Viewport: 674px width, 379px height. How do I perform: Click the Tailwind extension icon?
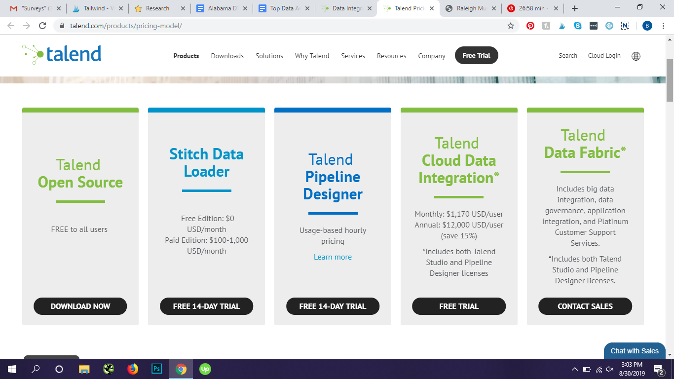click(x=562, y=26)
